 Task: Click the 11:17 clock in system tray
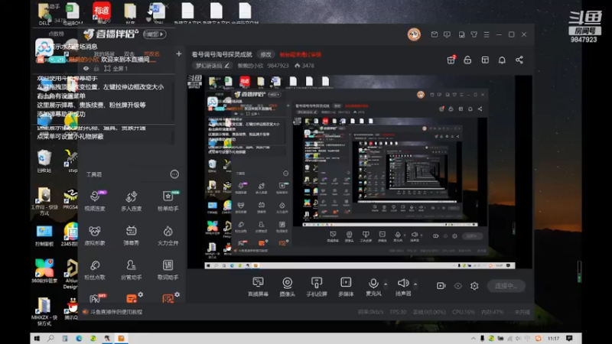[x=553, y=339]
